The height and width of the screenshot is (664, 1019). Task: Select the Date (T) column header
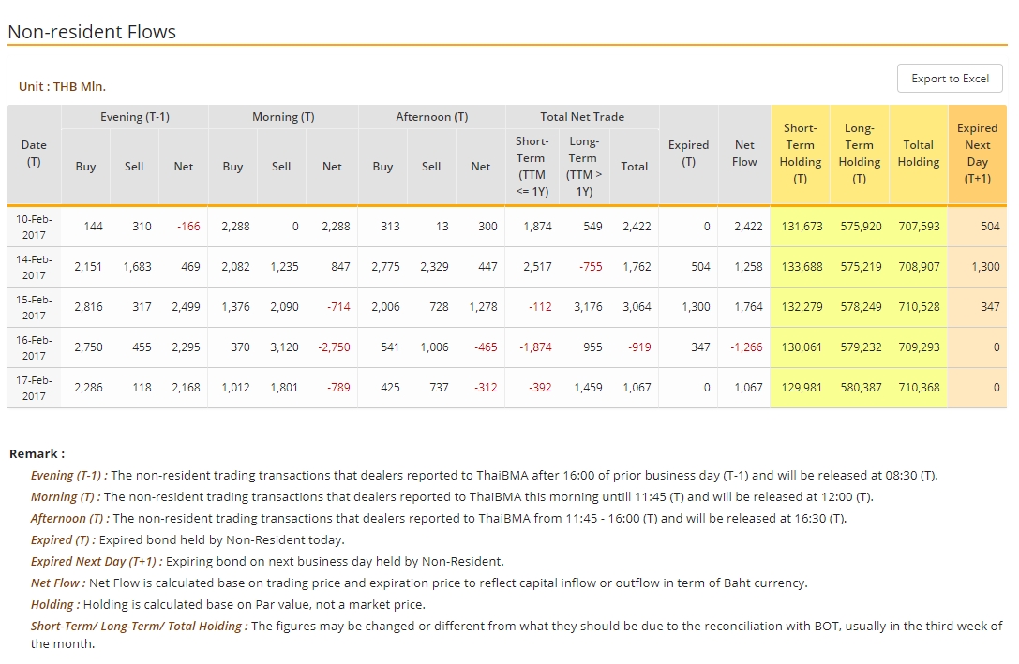[34, 154]
